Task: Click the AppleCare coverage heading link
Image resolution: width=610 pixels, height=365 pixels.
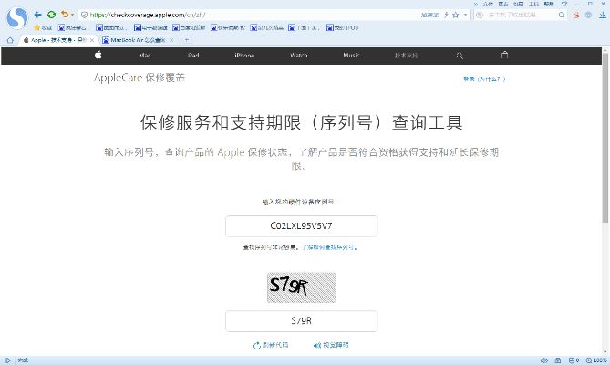Action: [140, 78]
